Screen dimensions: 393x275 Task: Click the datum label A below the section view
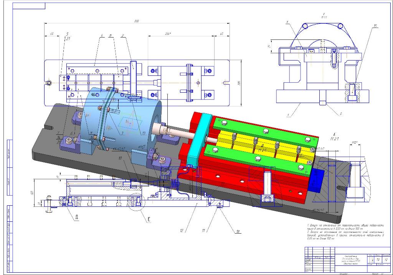[288, 115]
